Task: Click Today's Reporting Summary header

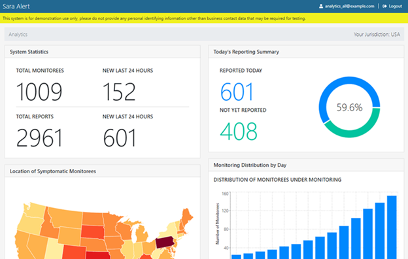Action: [306, 52]
